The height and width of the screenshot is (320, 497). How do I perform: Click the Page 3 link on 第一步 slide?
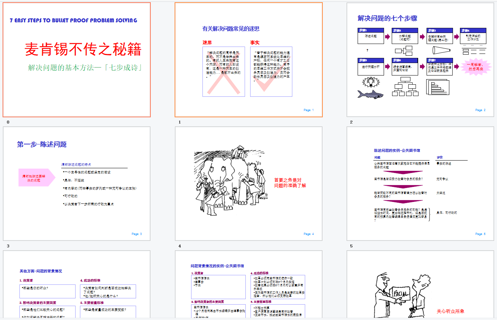pyautogui.click(x=136, y=233)
